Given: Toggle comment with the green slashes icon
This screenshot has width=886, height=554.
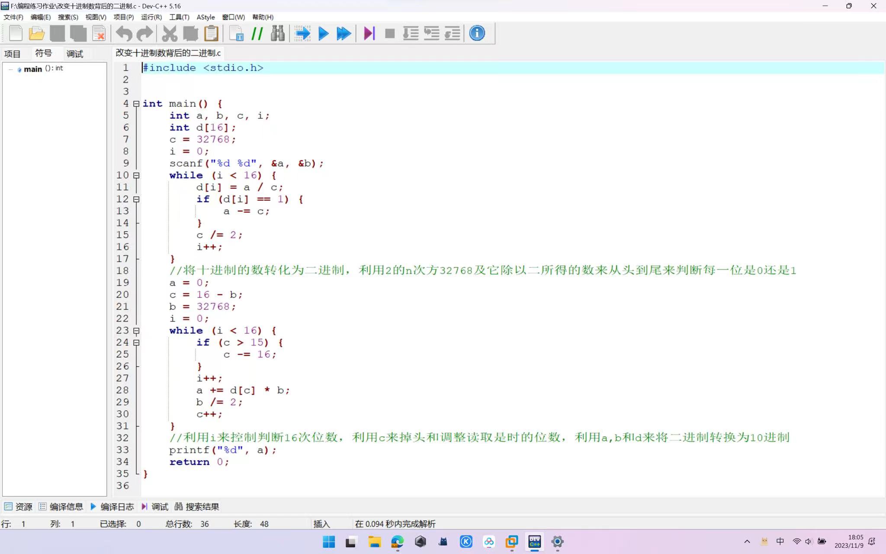Looking at the screenshot, I should click(257, 33).
